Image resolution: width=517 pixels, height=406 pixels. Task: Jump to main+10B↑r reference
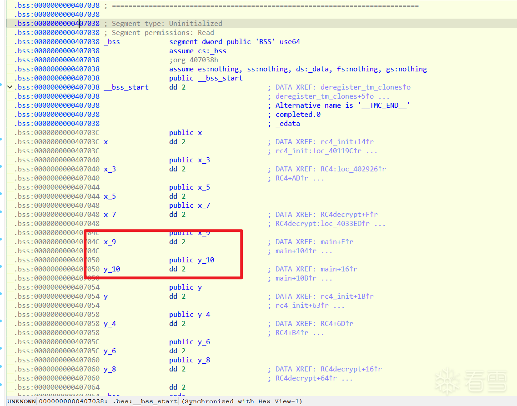pyautogui.click(x=296, y=278)
